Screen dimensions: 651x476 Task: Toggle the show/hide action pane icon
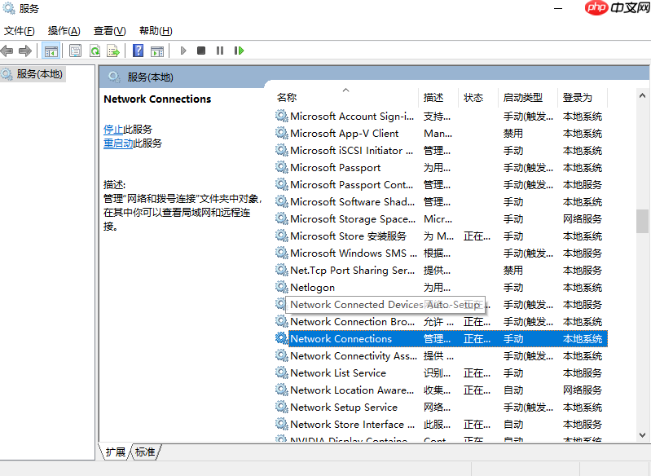(x=157, y=51)
